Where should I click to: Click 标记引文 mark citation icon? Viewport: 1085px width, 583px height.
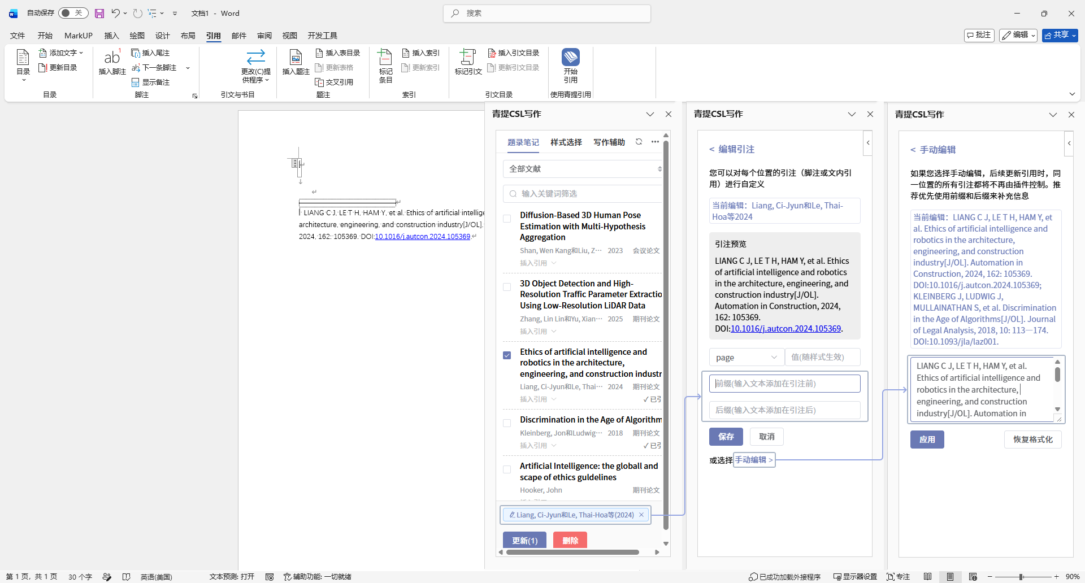[x=468, y=62]
